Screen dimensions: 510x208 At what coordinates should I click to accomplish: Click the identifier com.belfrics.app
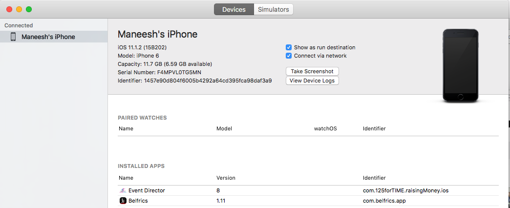tap(384, 201)
